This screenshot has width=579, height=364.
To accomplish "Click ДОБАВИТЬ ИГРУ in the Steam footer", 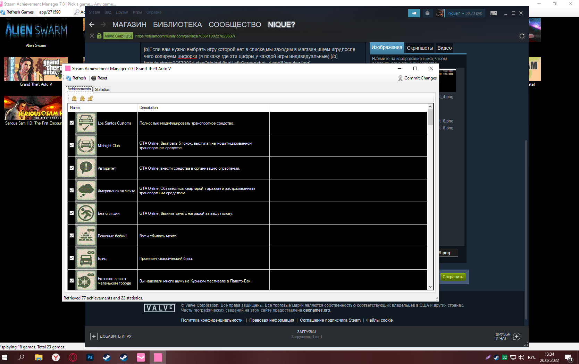I will click(x=111, y=336).
